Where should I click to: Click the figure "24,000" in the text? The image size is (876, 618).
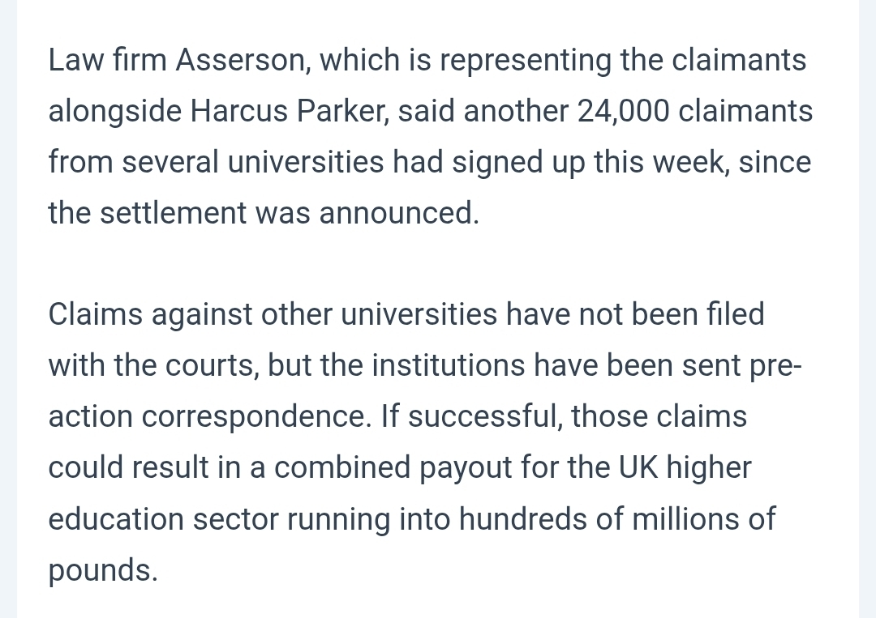click(x=624, y=111)
